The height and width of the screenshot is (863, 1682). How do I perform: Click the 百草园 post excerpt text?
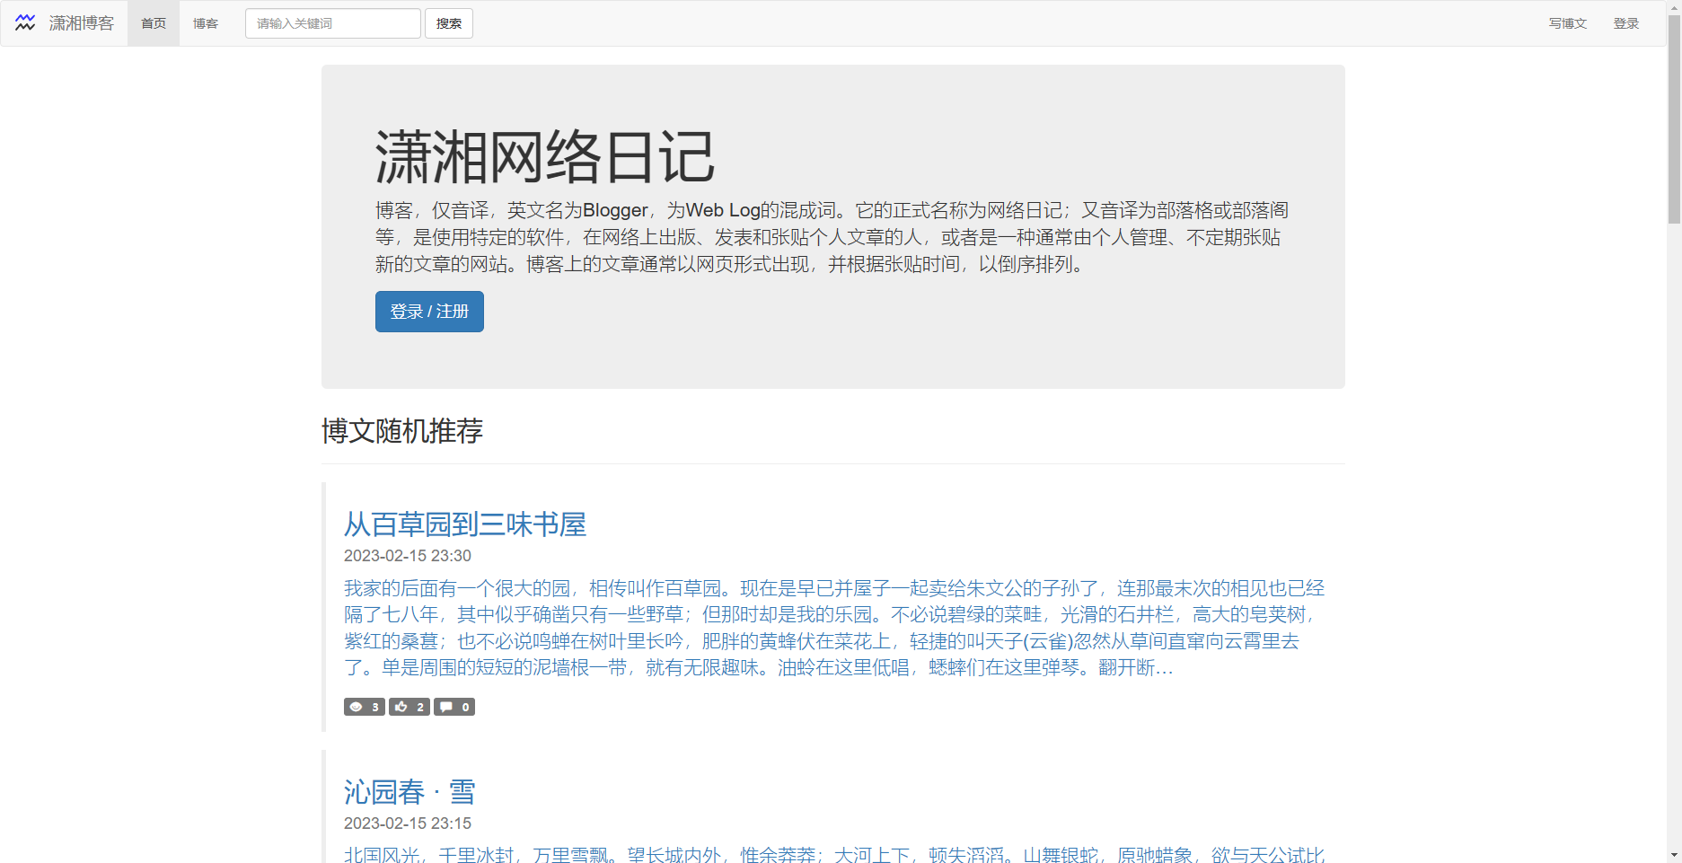click(x=833, y=628)
